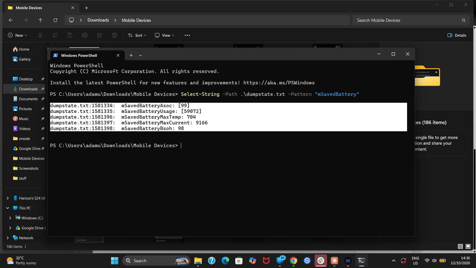This screenshot has height=268, width=476.
Task: Click the Cut icon in Explorer toolbar
Action: point(40,35)
